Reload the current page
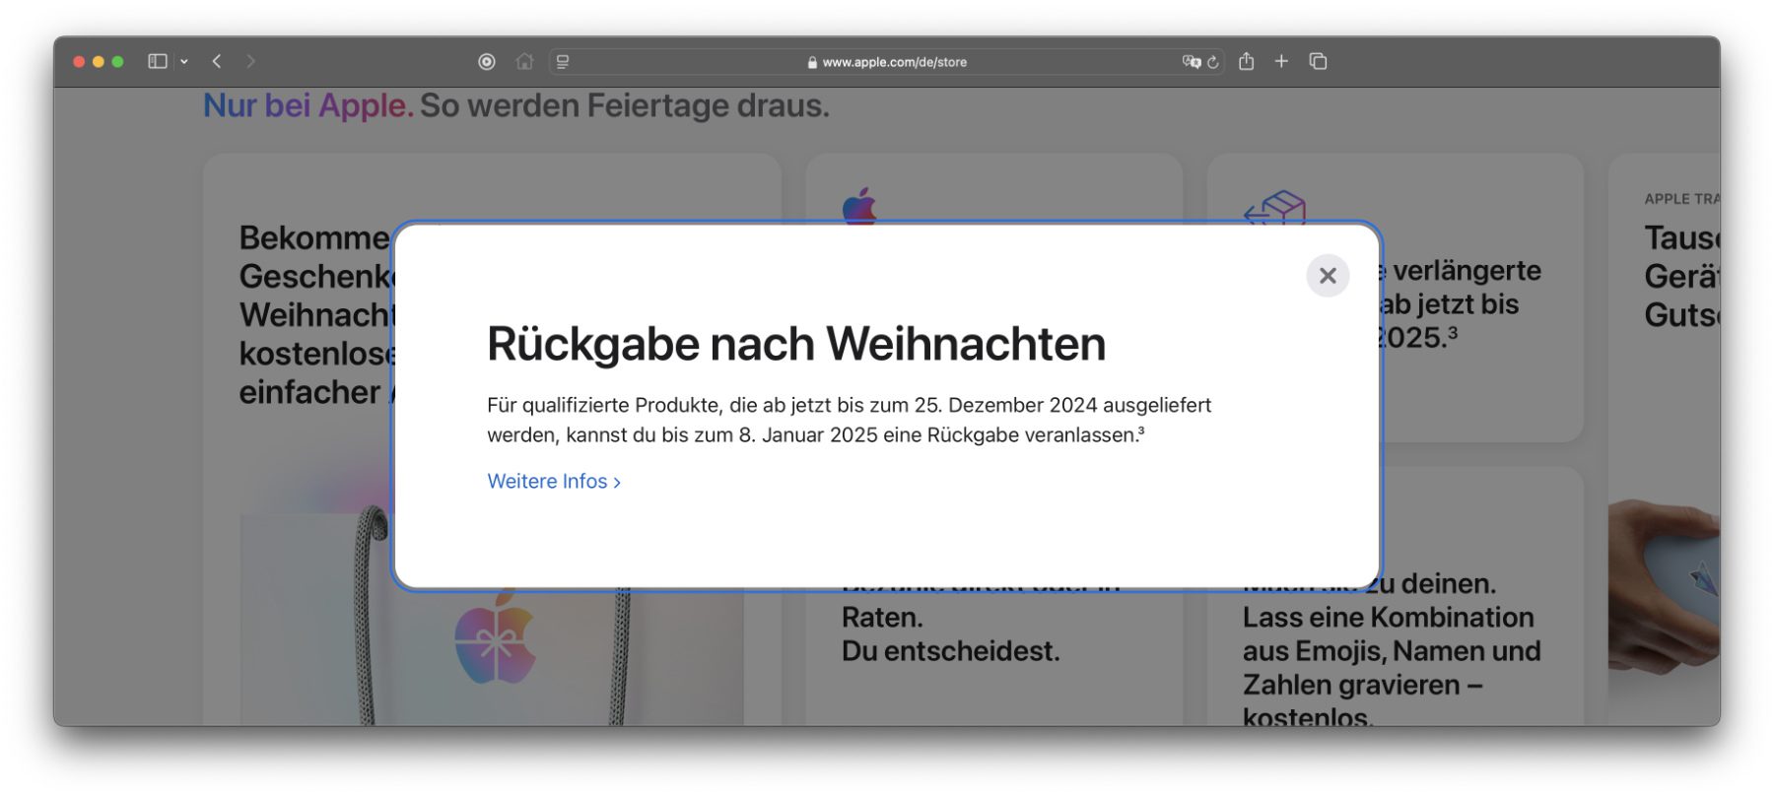This screenshot has width=1774, height=797. pyautogui.click(x=1213, y=62)
